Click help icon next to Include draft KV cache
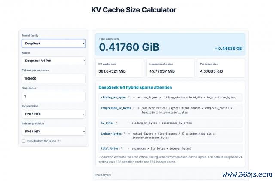This screenshot has width=275, height=181. [59, 141]
